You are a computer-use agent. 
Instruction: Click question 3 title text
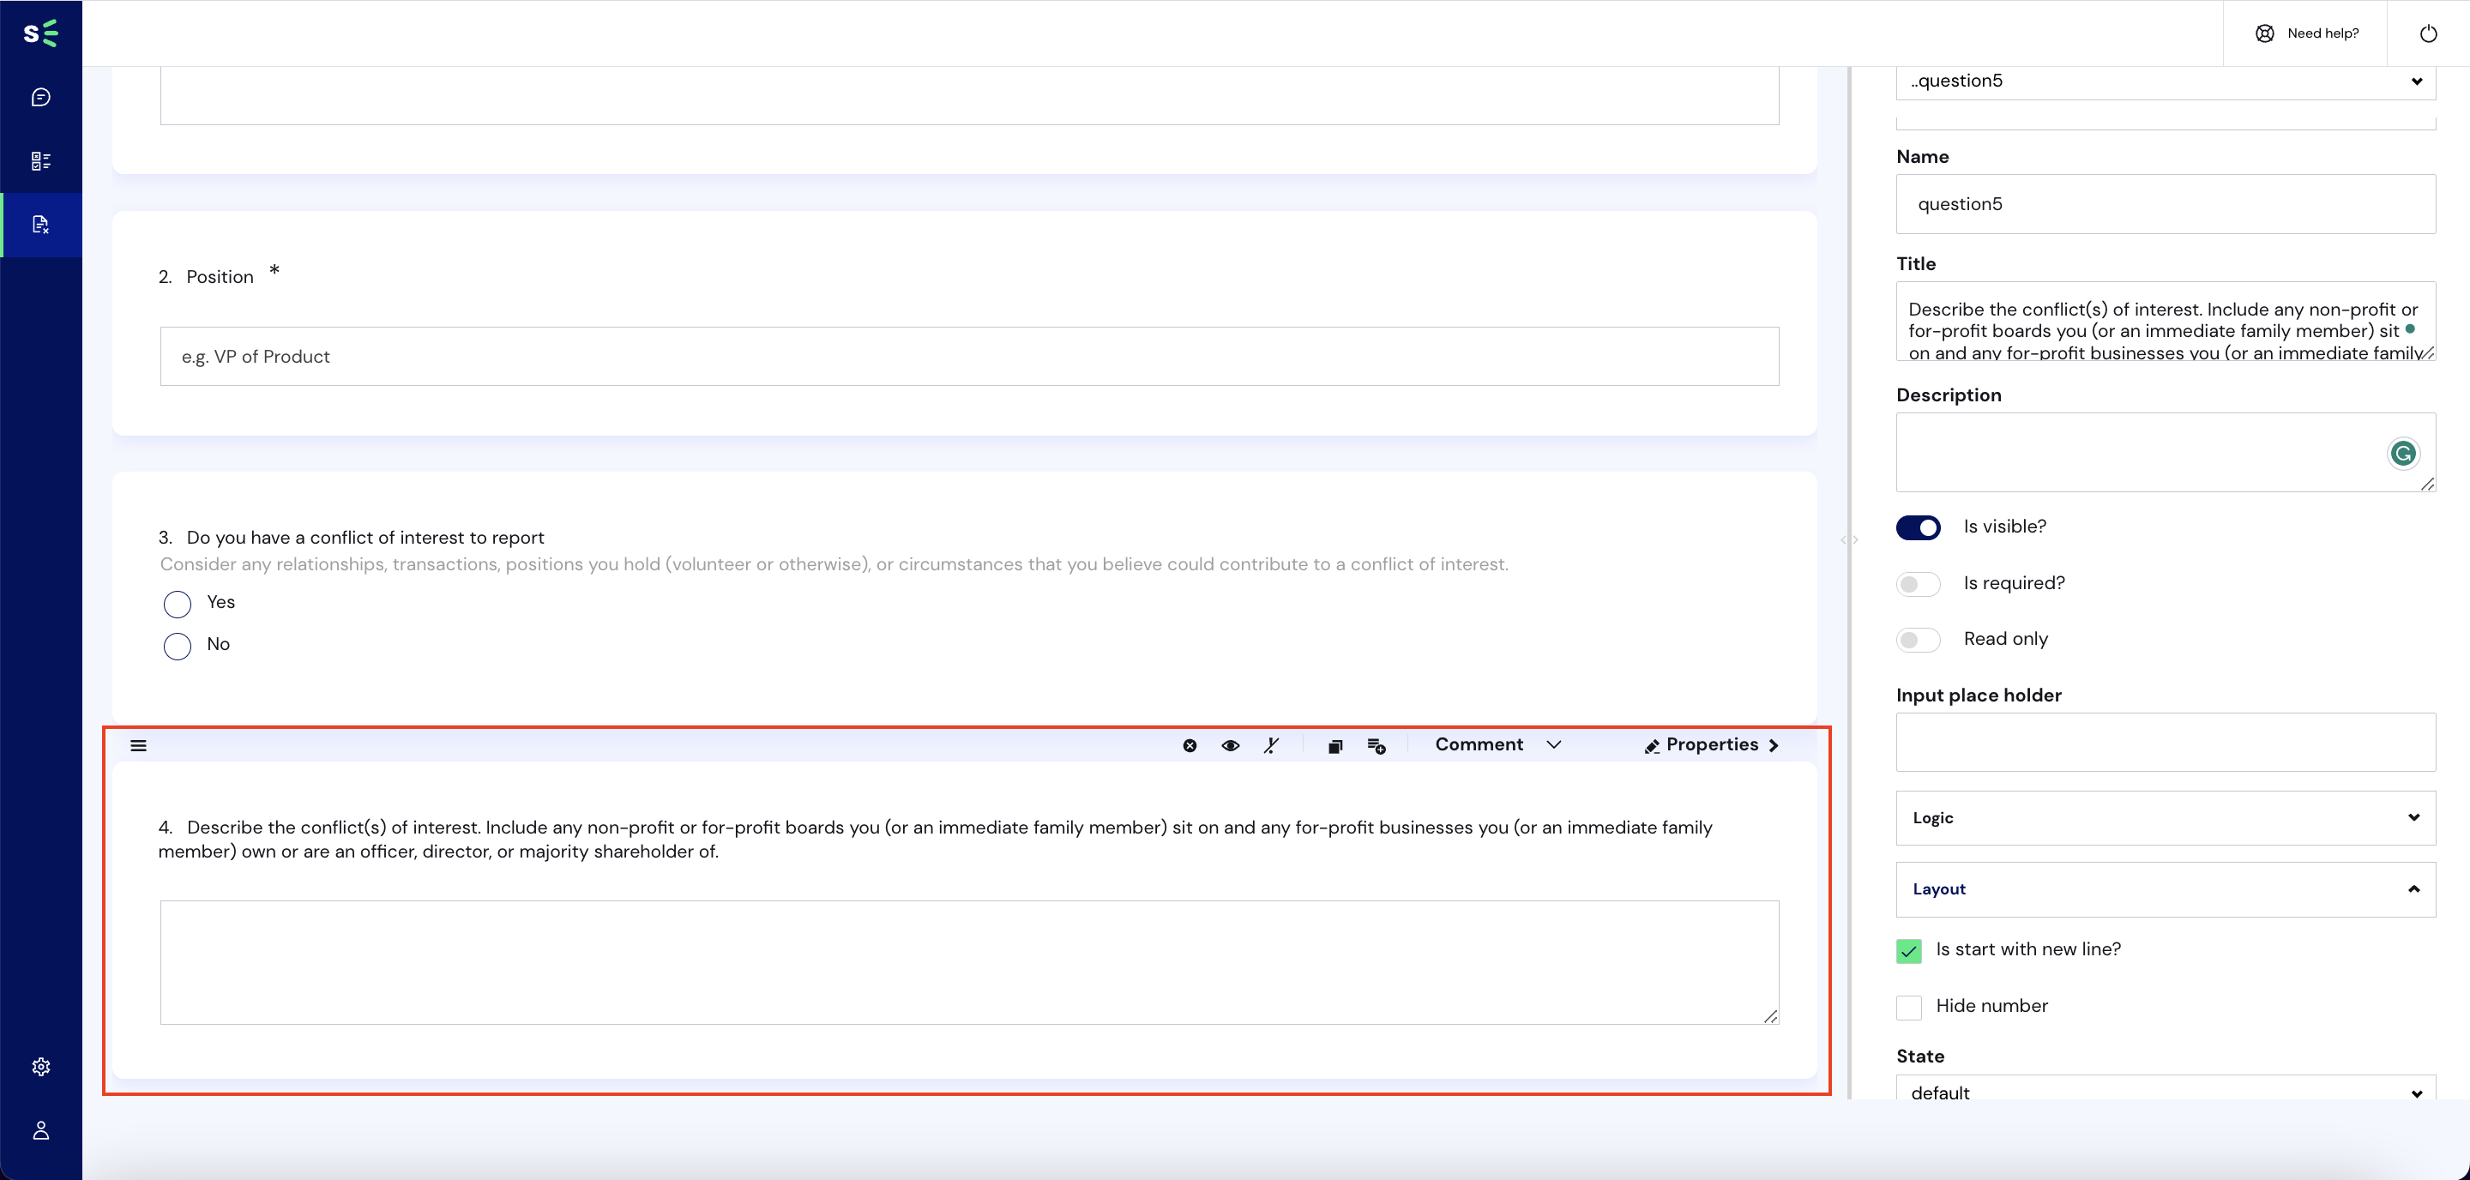click(365, 538)
